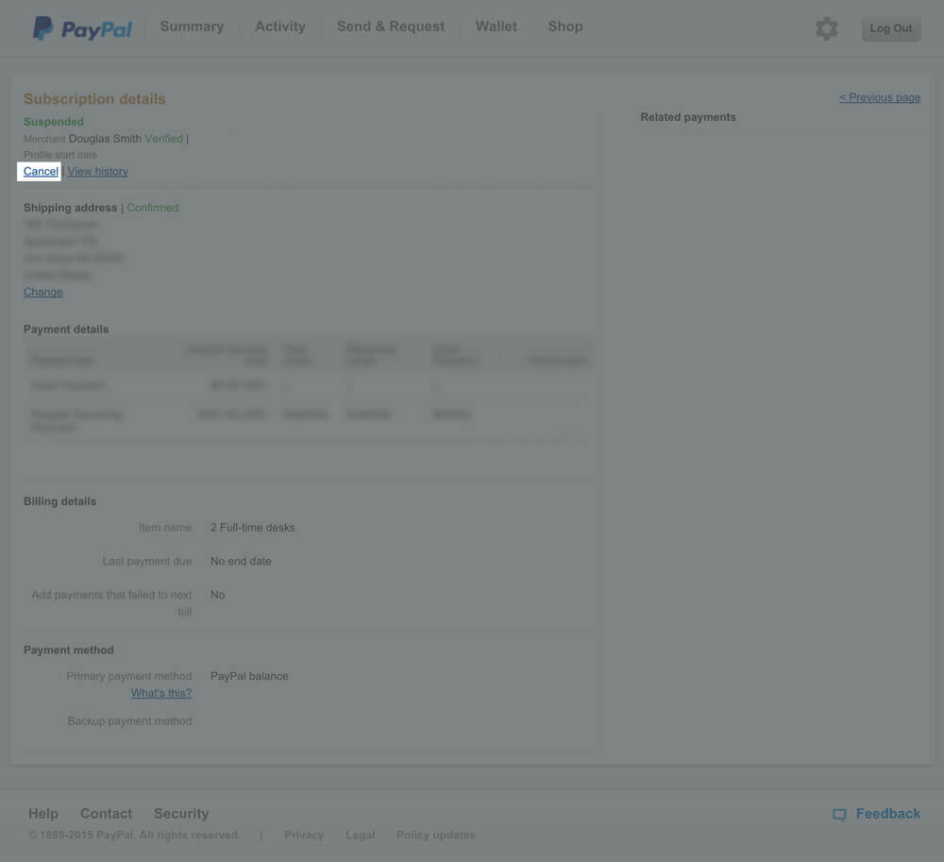Click the Primary payment method label
944x862 pixels.
click(128, 676)
